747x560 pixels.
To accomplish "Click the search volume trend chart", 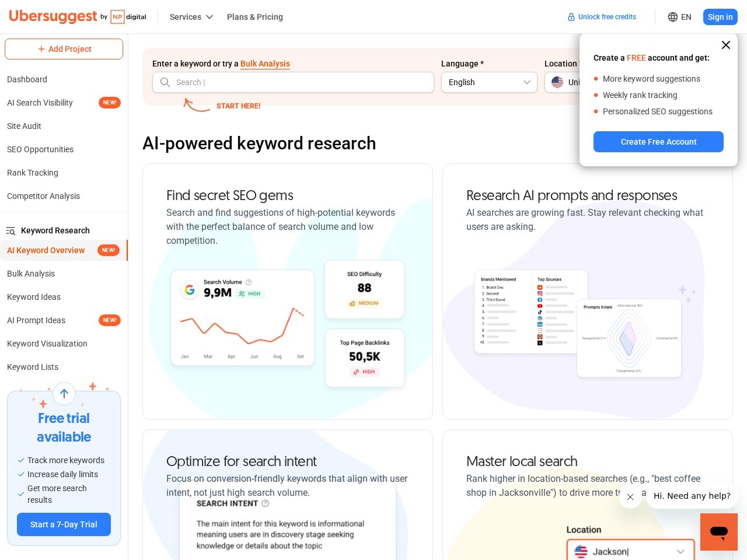I will tap(242, 325).
